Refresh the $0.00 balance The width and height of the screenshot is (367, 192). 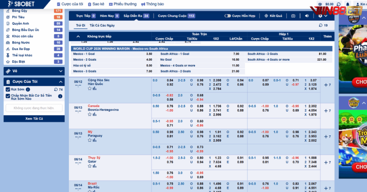pos(338,4)
